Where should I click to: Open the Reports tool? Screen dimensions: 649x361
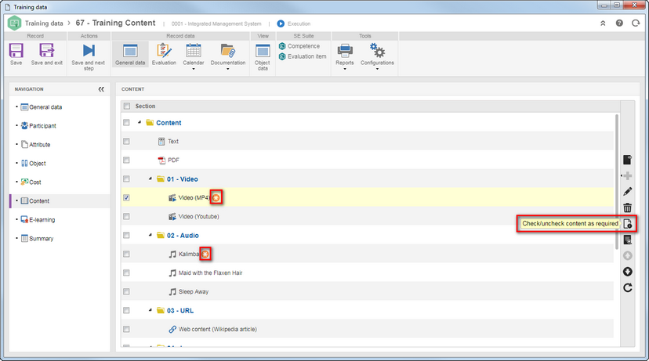345,54
